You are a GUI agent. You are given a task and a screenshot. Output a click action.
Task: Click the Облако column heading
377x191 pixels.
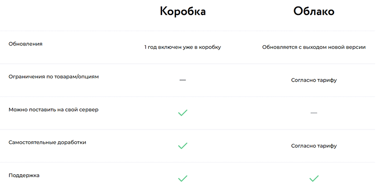(314, 11)
